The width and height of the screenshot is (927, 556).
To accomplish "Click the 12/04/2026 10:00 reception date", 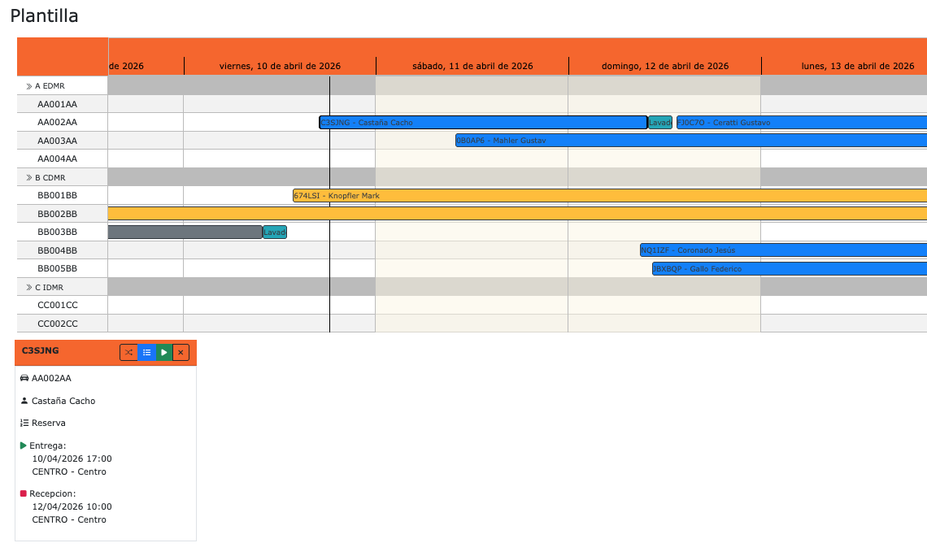I will (72, 506).
